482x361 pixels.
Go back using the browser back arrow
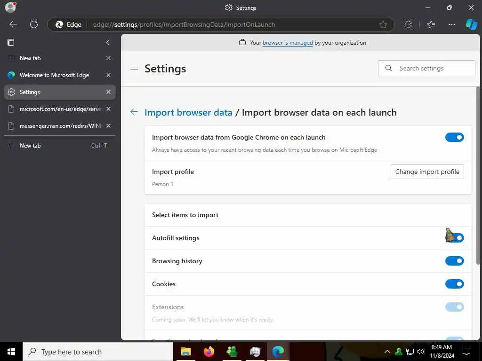(13, 24)
